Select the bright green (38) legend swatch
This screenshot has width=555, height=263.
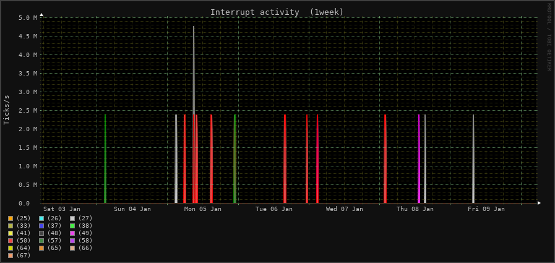click(x=72, y=226)
